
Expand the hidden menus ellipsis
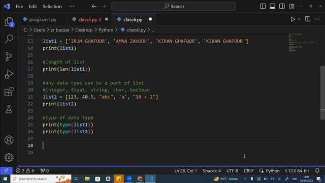[72, 7]
